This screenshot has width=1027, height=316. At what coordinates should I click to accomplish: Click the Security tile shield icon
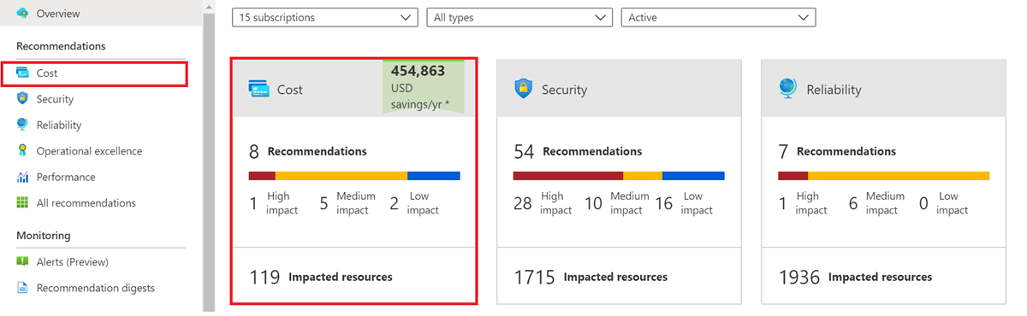524,89
